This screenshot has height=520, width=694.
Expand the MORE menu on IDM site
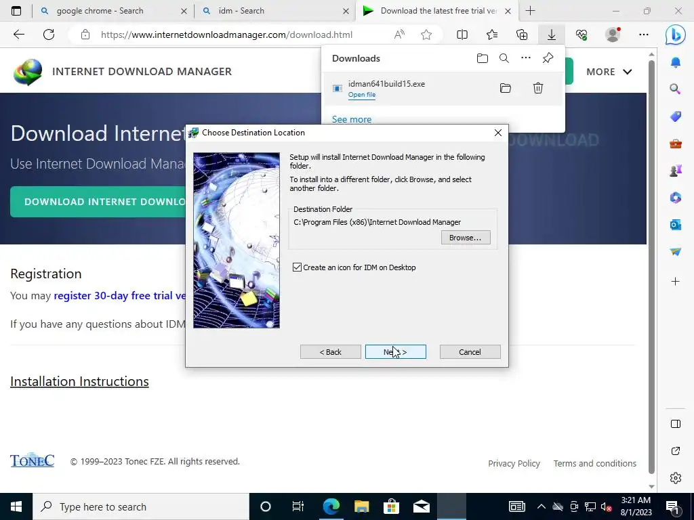[609, 72]
